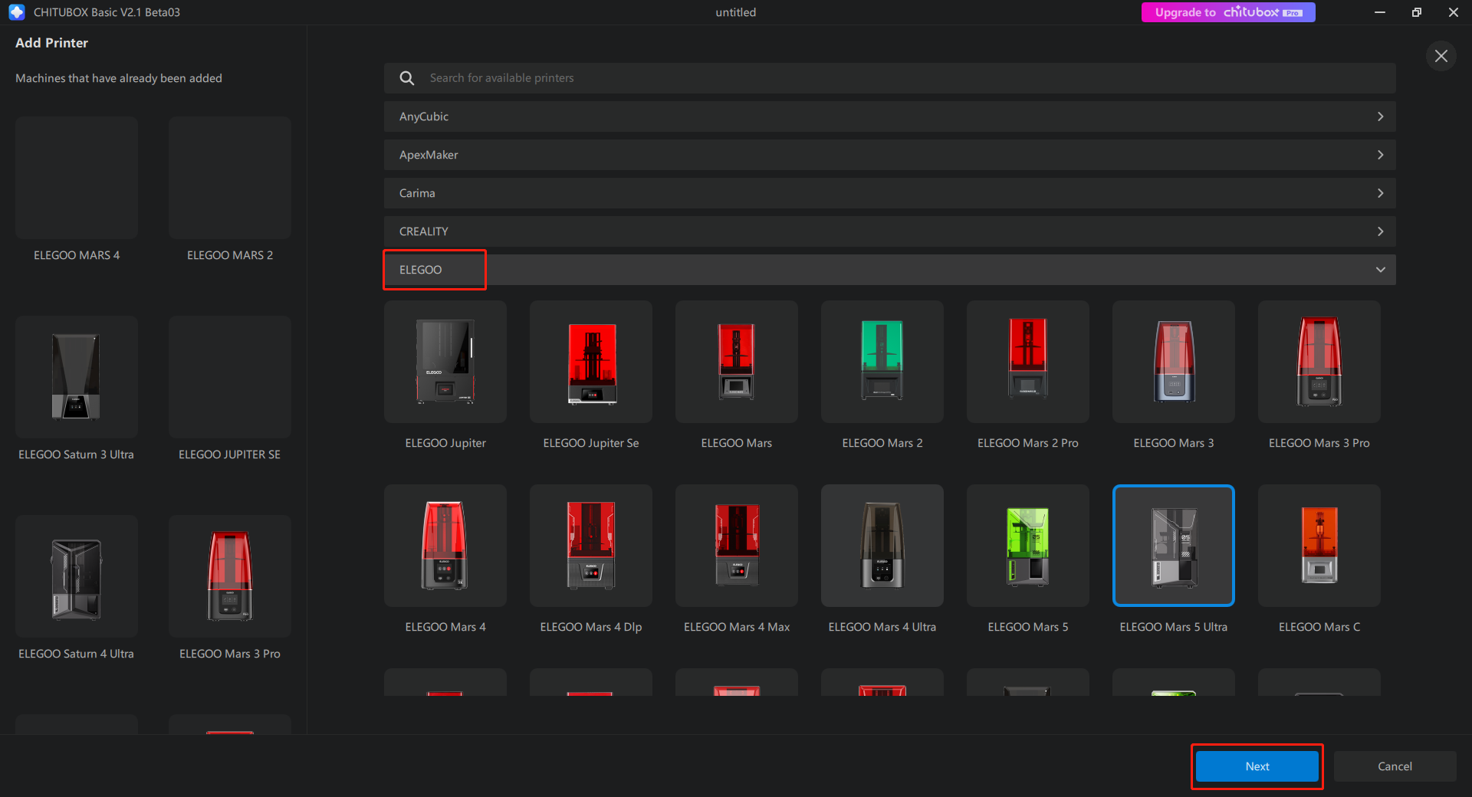Expand the Carima brand row

point(889,193)
